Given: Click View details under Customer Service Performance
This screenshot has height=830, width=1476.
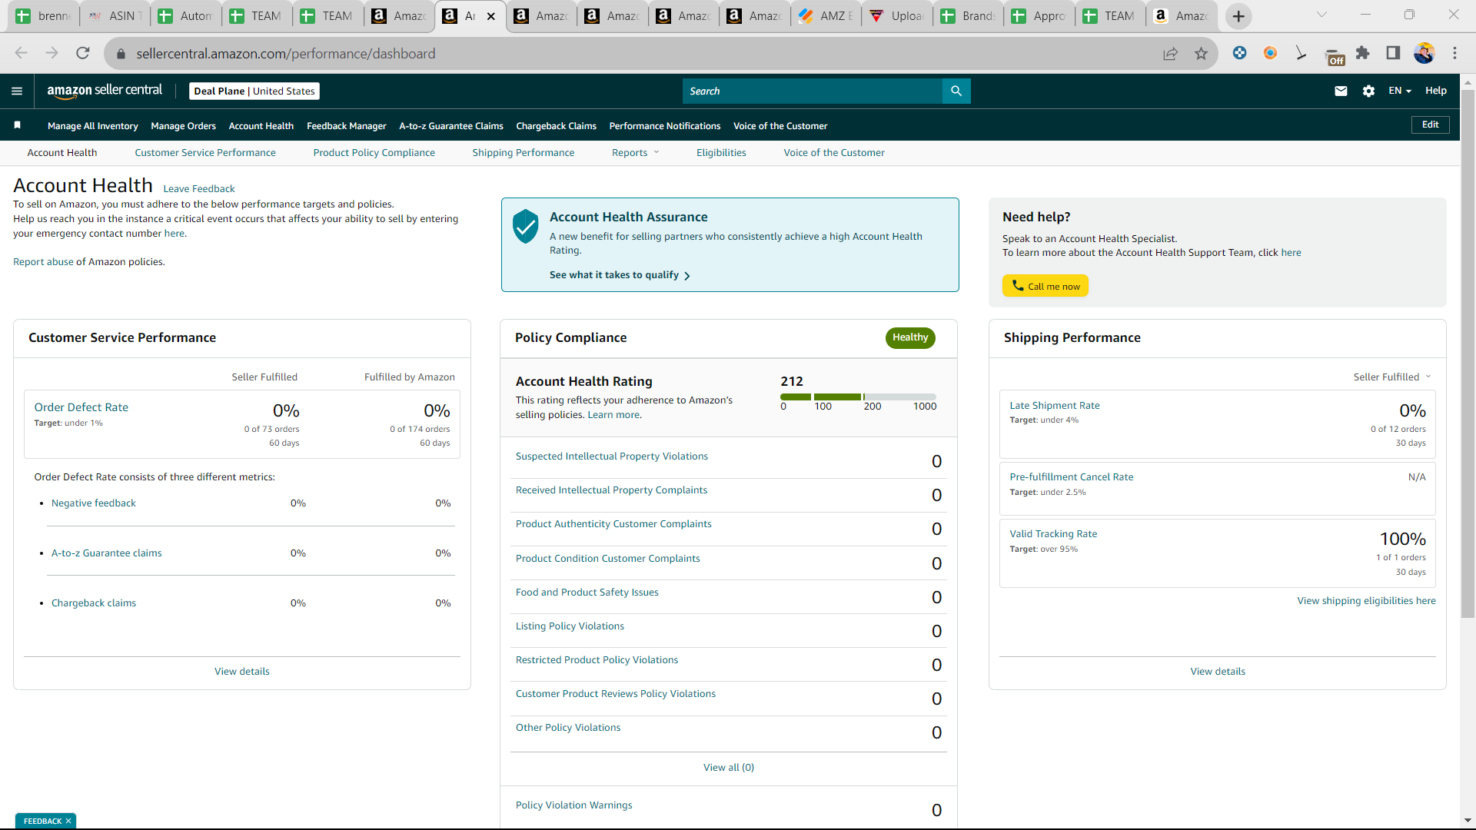Looking at the screenshot, I should coord(242,671).
